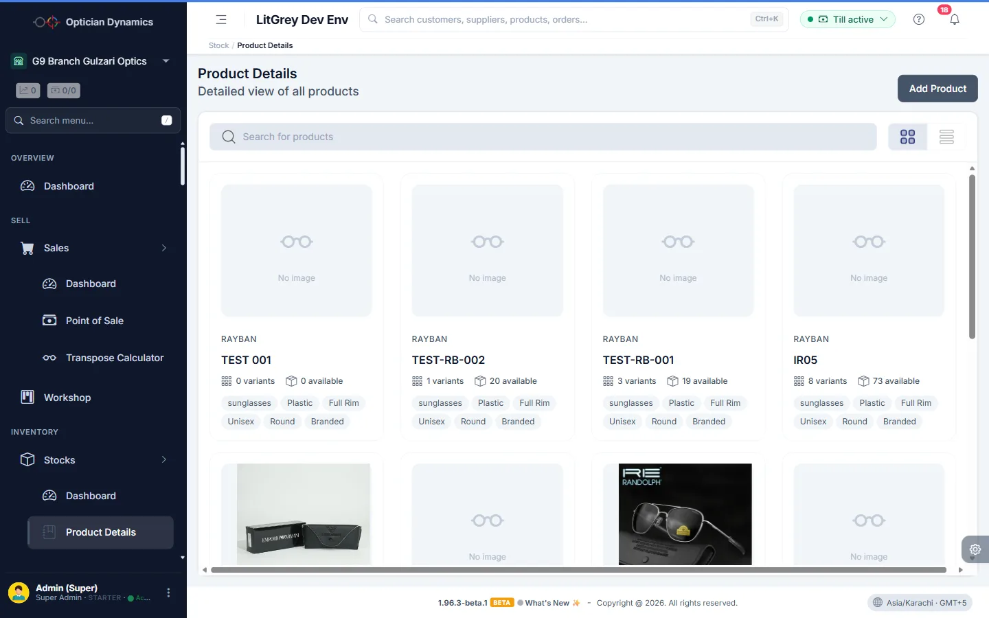Click the '73 available' text on IR05

[x=896, y=381]
